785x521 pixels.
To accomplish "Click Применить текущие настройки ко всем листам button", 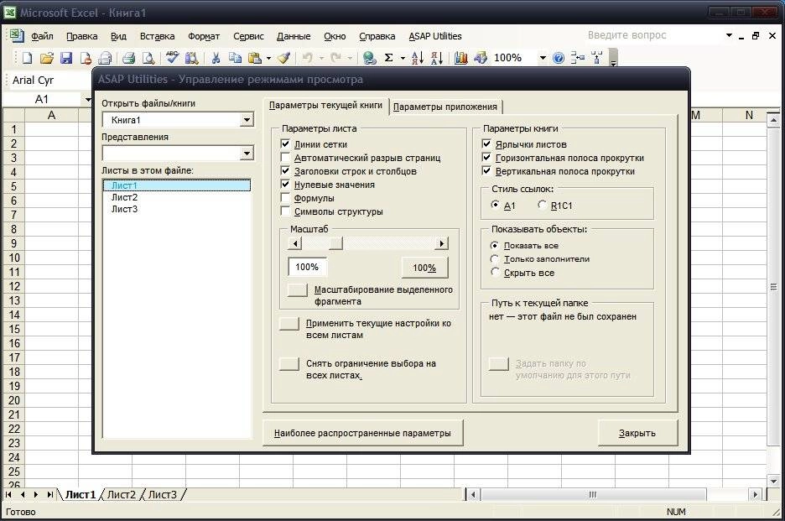I will 289,323.
